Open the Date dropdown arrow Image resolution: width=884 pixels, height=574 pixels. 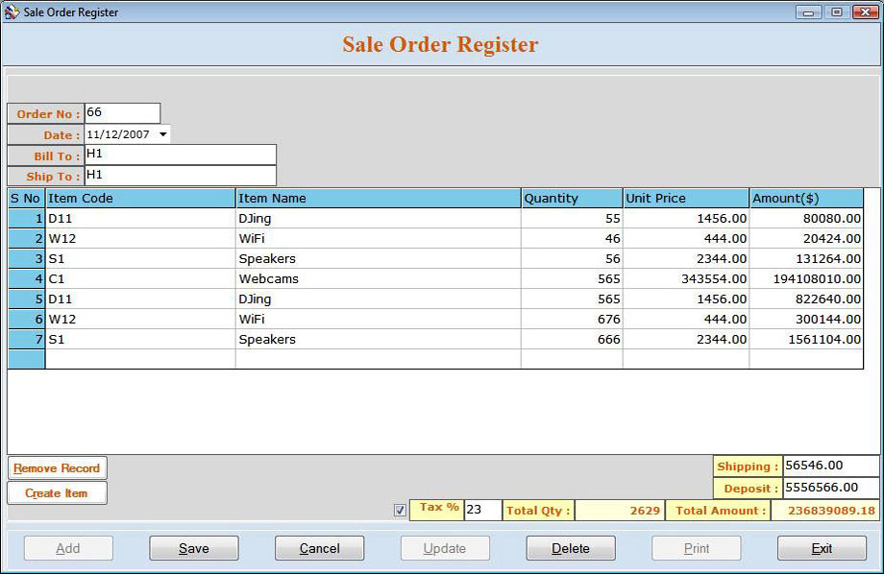coord(162,134)
